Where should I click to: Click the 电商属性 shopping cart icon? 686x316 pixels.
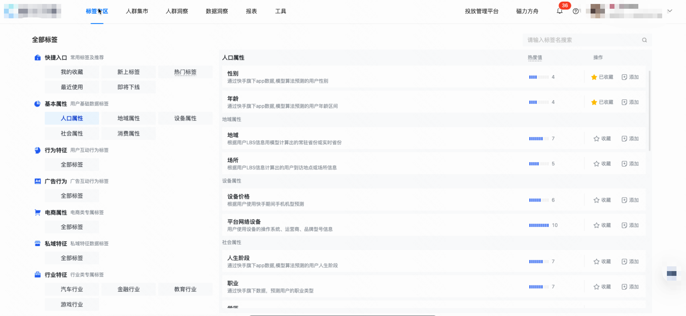click(37, 213)
